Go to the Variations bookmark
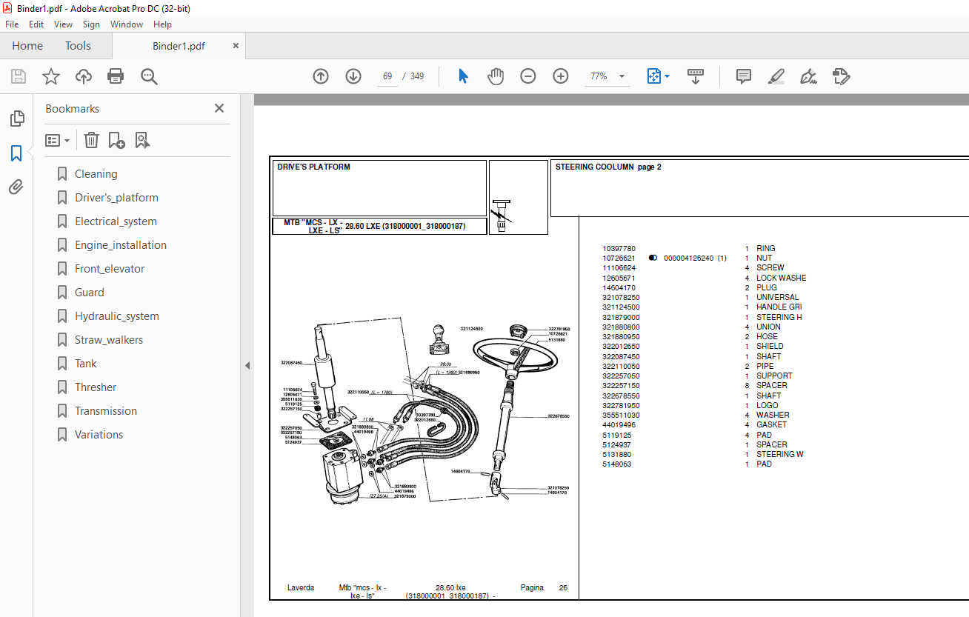The width and height of the screenshot is (969, 617). (99, 435)
